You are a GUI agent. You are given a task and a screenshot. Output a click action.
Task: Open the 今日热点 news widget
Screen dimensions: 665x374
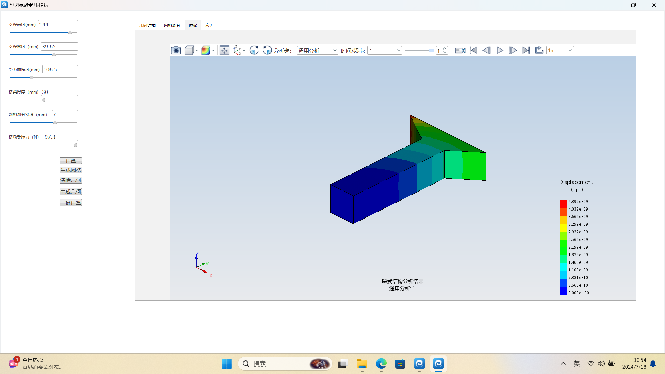pos(35,364)
